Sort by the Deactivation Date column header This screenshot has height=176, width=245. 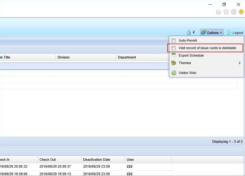coord(103,160)
